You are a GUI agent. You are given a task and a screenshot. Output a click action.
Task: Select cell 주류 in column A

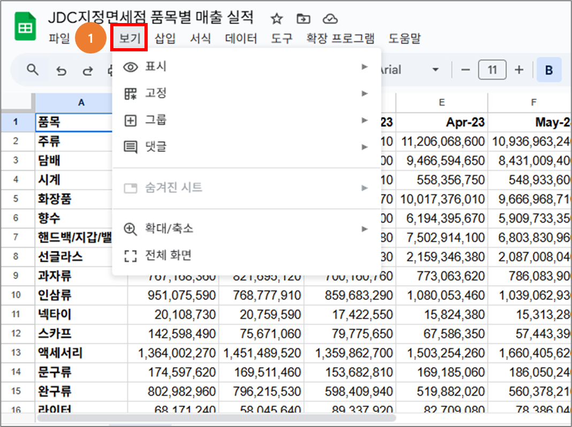[x=74, y=141]
